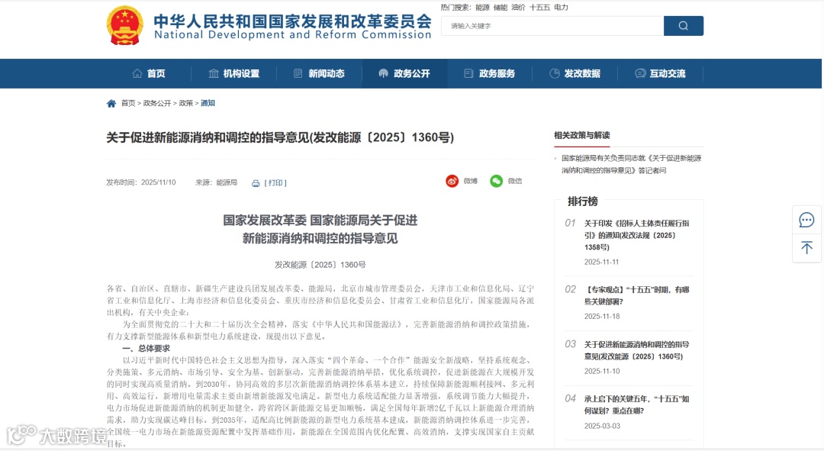Click hot search term 十五五
Screen dimensions: 824x451
click(539, 8)
